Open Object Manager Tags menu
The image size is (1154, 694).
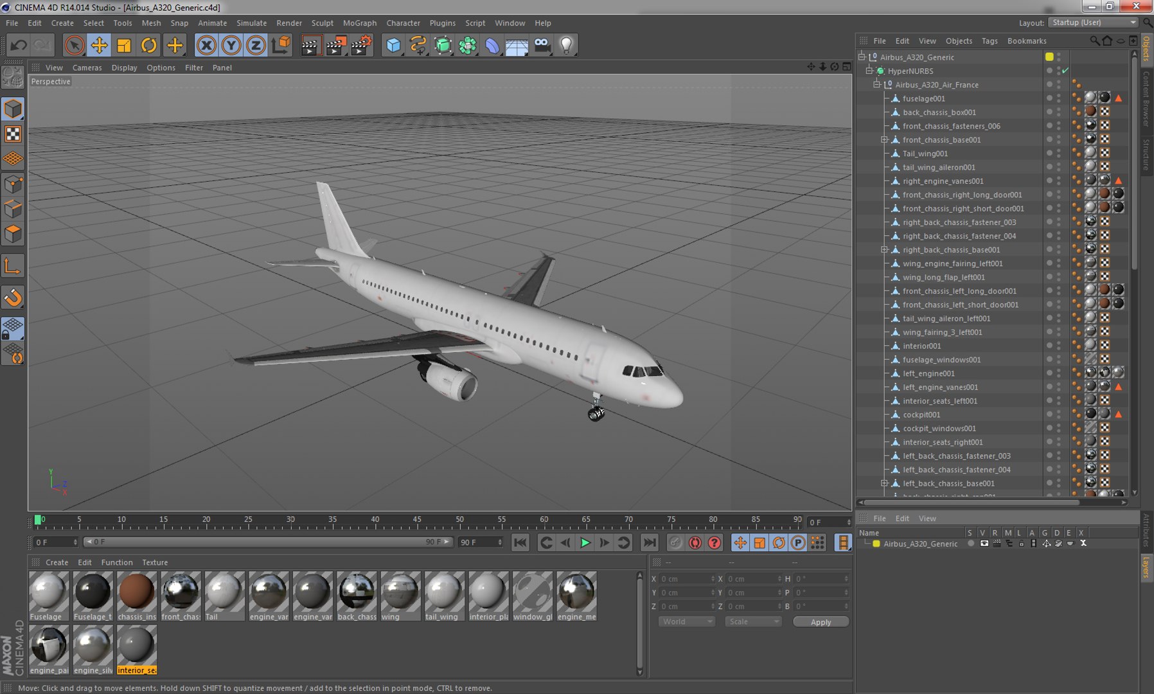coord(990,40)
